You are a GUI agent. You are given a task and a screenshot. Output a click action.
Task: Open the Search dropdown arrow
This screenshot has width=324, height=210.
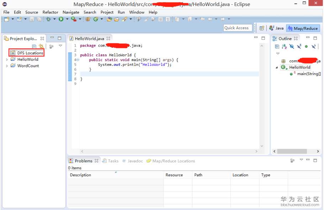click(x=131, y=19)
